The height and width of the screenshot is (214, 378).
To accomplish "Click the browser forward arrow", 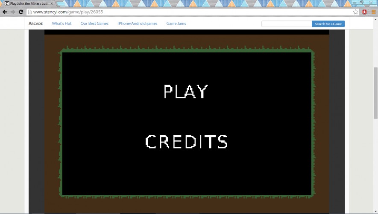I will [x=13, y=12].
